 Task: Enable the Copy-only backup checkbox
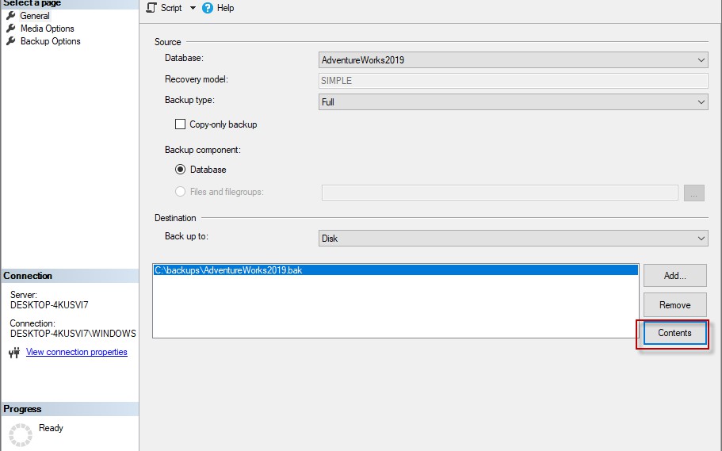(x=180, y=124)
